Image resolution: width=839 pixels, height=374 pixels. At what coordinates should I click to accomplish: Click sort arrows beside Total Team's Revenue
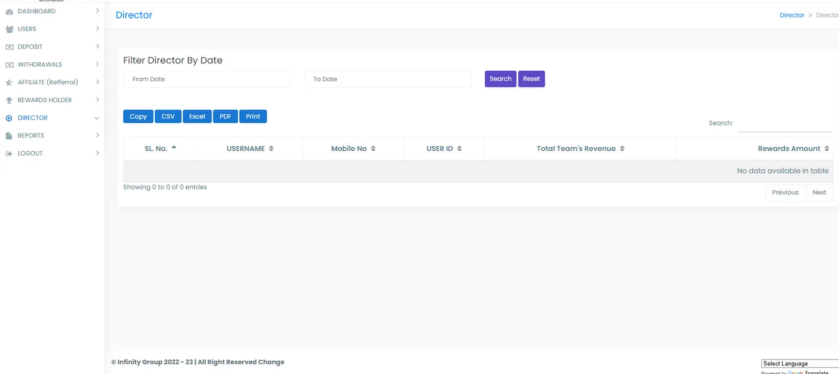click(x=622, y=148)
